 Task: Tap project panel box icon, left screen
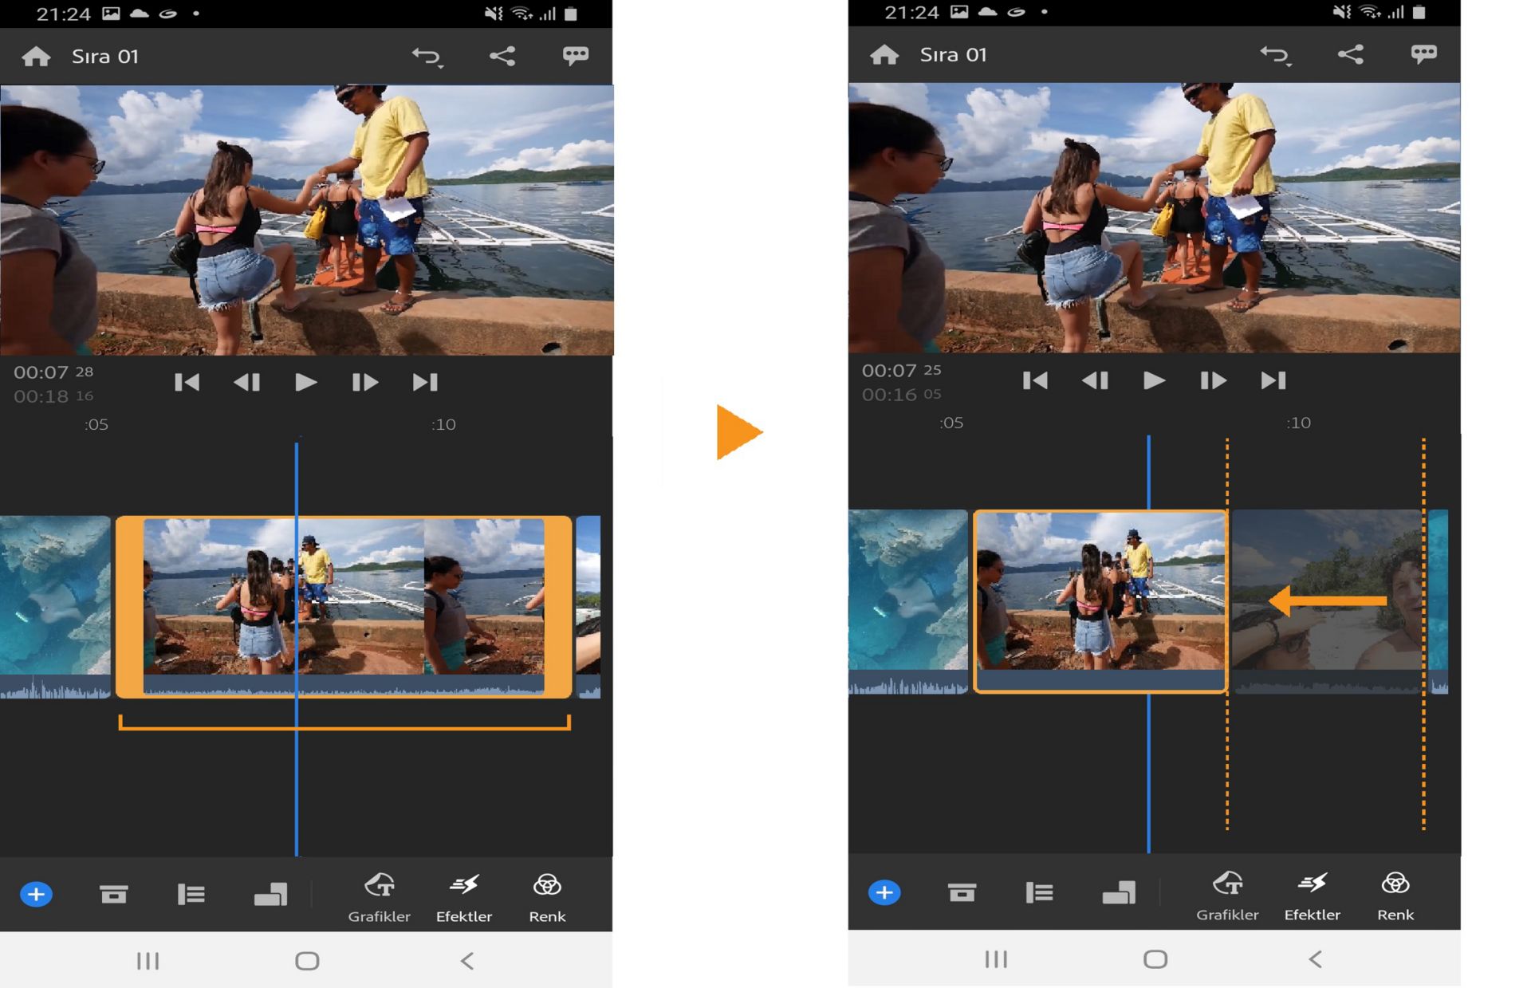pos(113,894)
